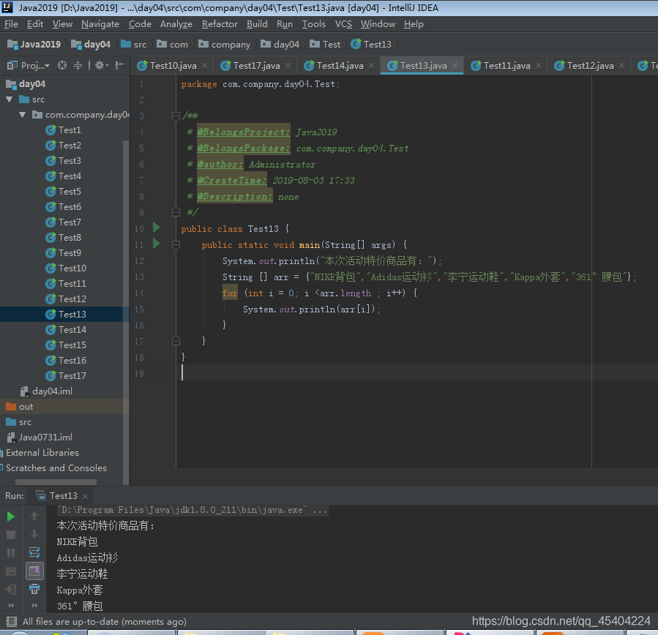This screenshot has height=635, width=658.
Task: Click fold end marker at line 17
Action: [x=176, y=341]
